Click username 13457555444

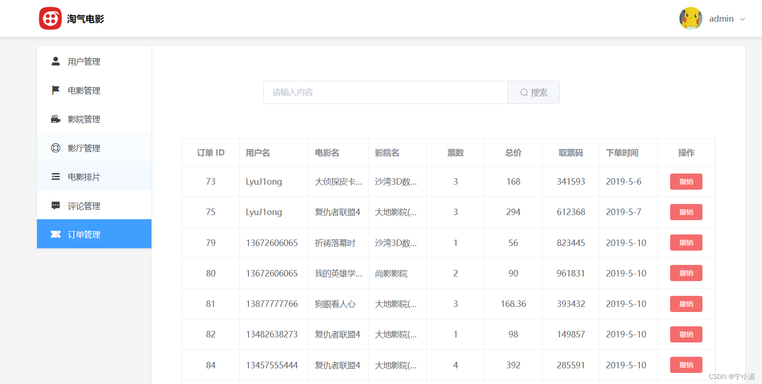(272, 365)
